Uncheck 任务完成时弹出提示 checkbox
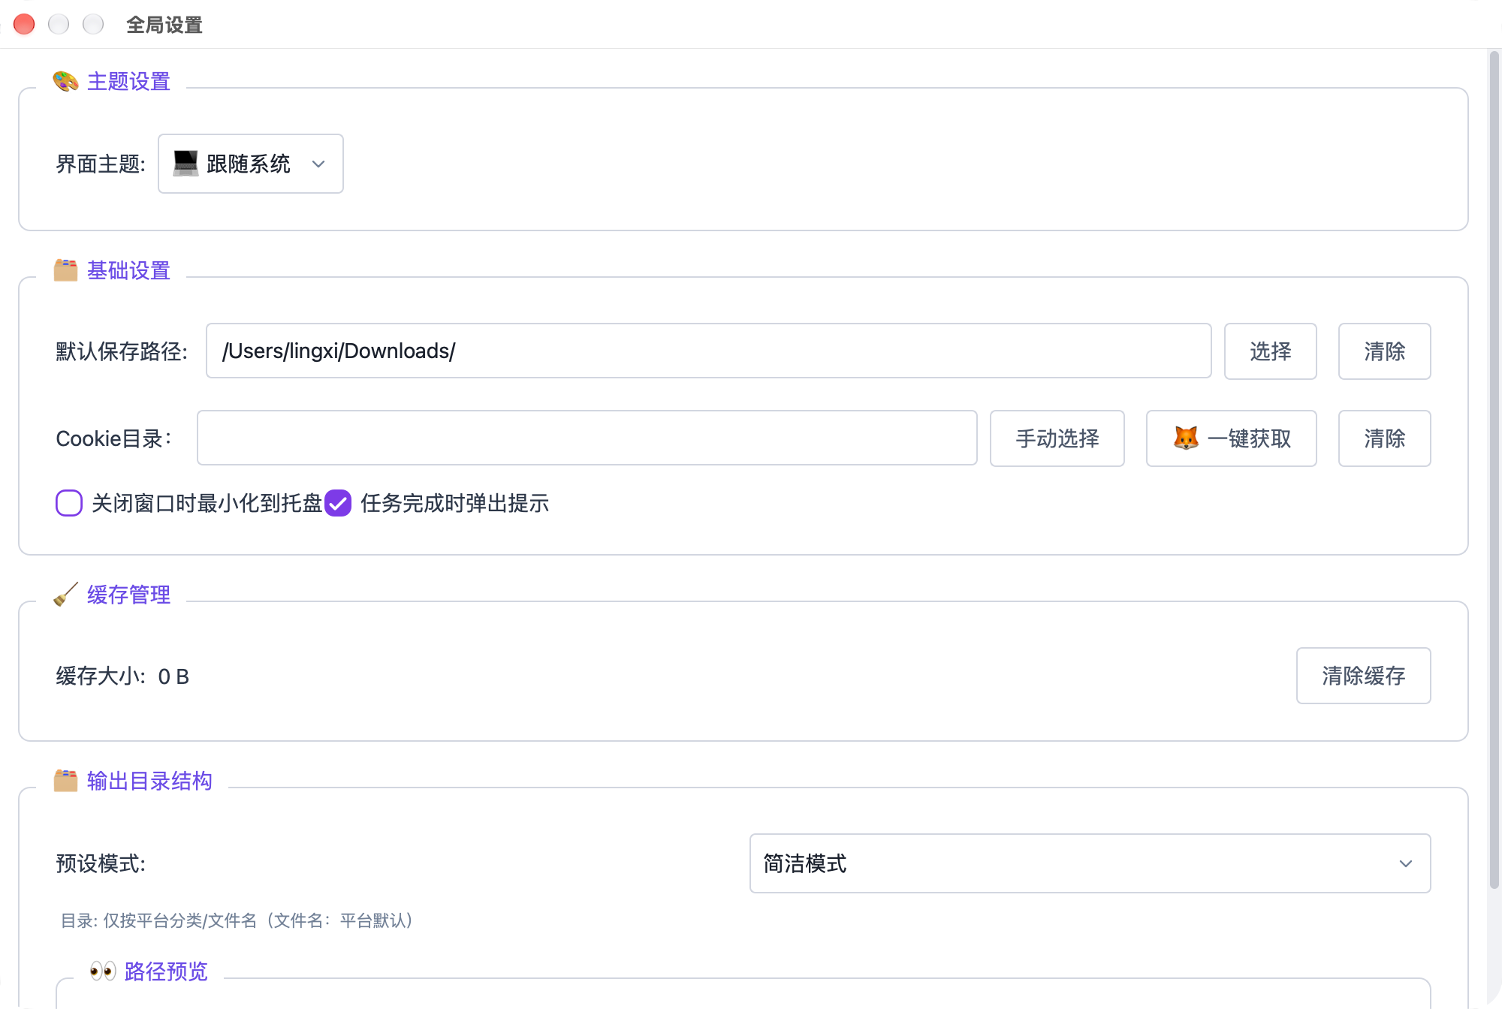The width and height of the screenshot is (1502, 1009). [338, 503]
